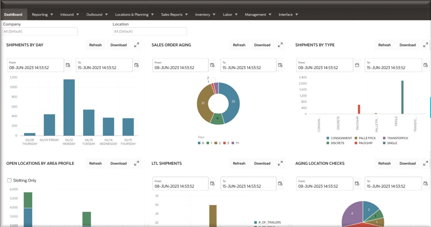This screenshot has height=227, width=431.
Task: Open the Company dropdown
Action: pos(40,31)
